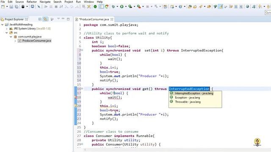Click the Terminate (stop square) icon
Viewport: 271px width, 152px height.
(56, 7)
